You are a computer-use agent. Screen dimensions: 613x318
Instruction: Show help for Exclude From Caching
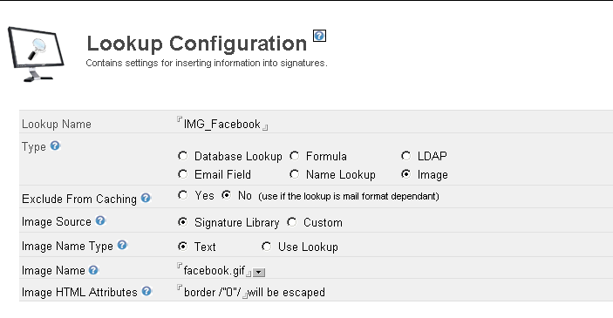tap(146, 198)
